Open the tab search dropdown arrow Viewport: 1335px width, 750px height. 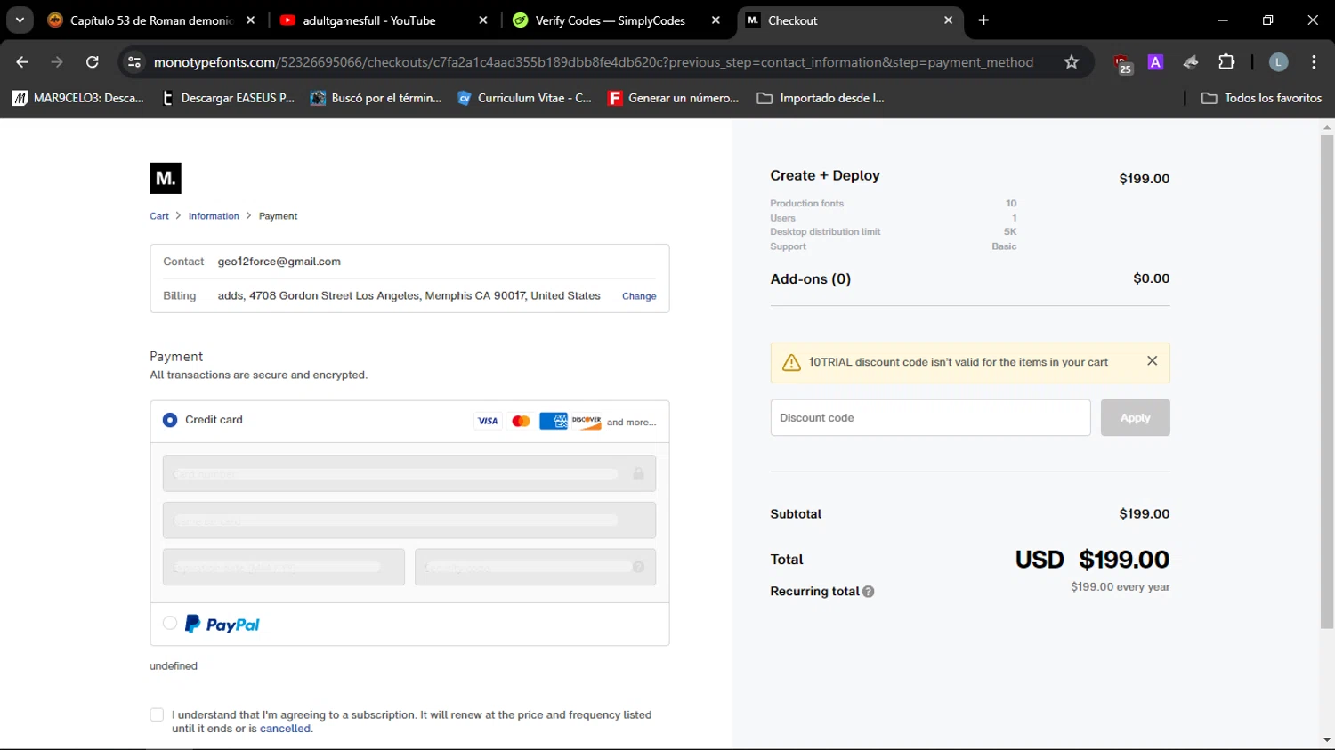(20, 20)
